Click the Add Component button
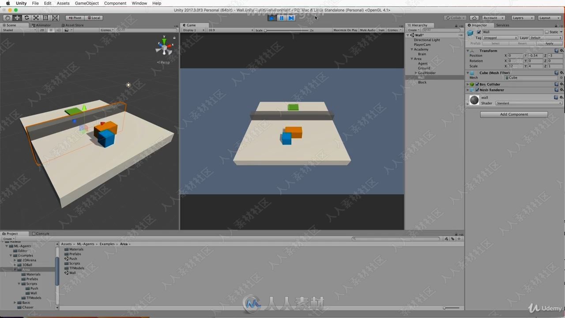 (514, 114)
